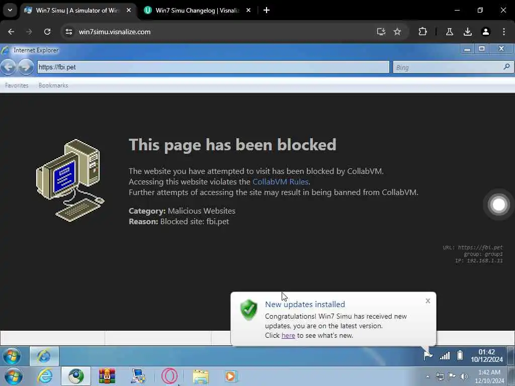Go back in Chrome navigation

11,32
